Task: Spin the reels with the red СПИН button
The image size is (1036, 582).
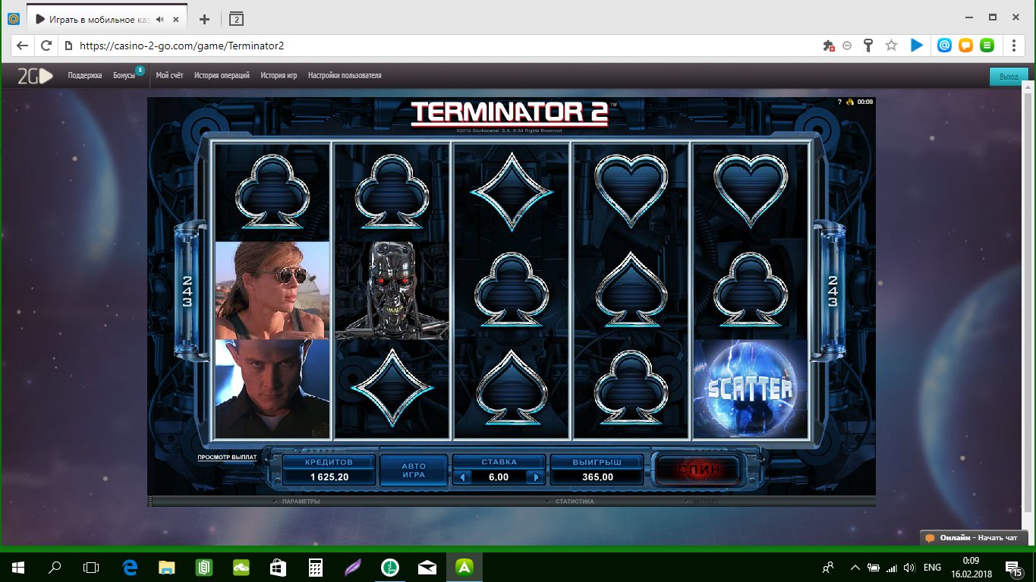Action: tap(697, 470)
